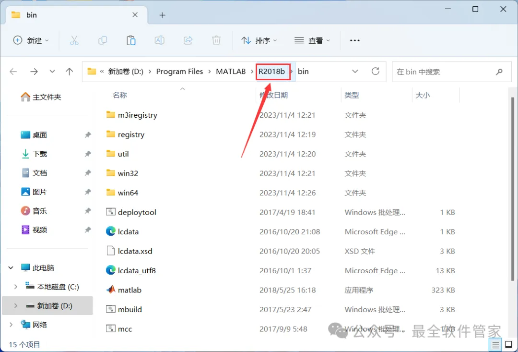The height and width of the screenshot is (352, 518).
Task: Open the three-dot more options menu
Action: click(x=355, y=40)
